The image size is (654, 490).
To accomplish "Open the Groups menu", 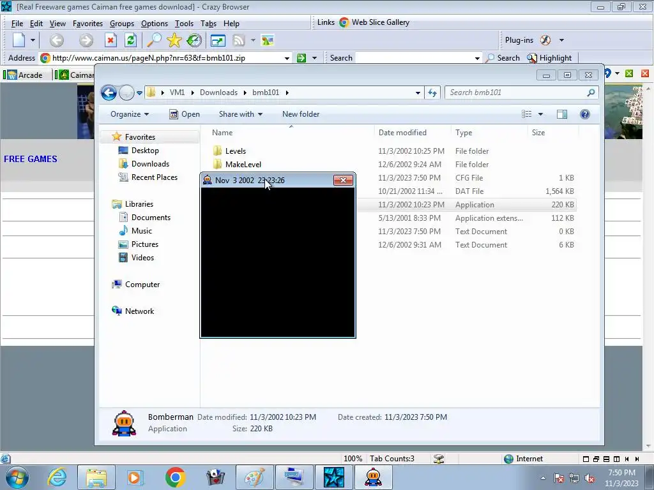I will pyautogui.click(x=122, y=24).
